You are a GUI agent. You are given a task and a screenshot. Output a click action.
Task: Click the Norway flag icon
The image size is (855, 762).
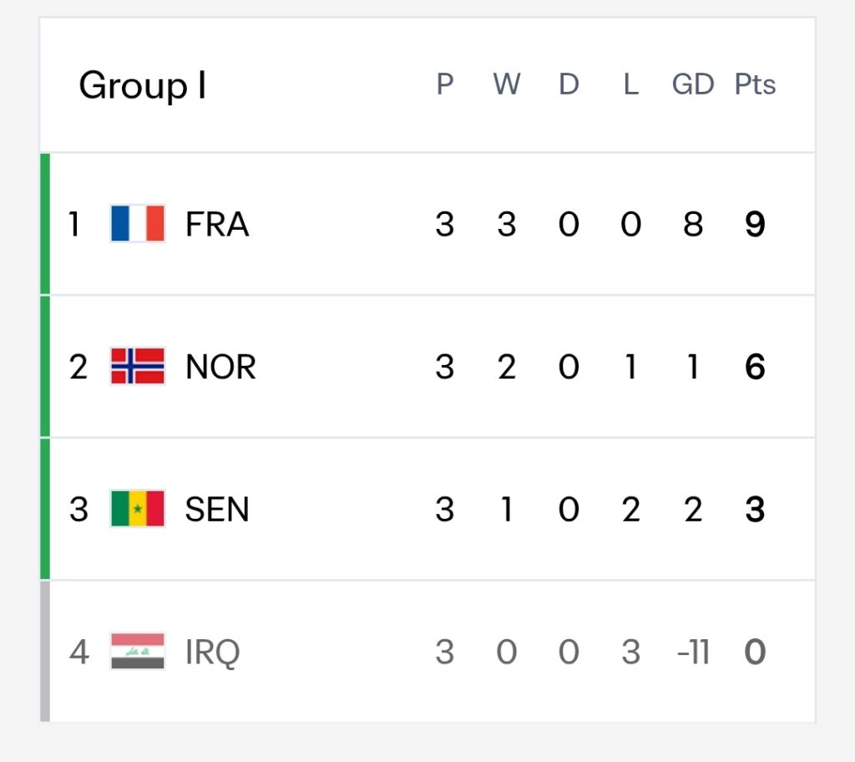pos(138,366)
